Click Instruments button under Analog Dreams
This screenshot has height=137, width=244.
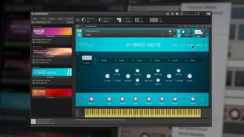50,36
